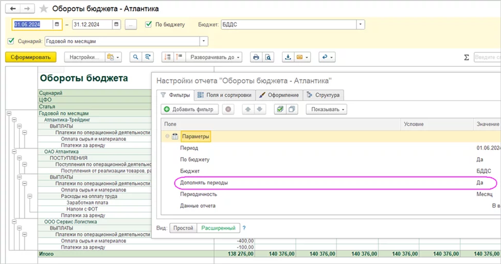501x264 pixels.
Task: Collapse the Параметры group
Action: coord(167,136)
